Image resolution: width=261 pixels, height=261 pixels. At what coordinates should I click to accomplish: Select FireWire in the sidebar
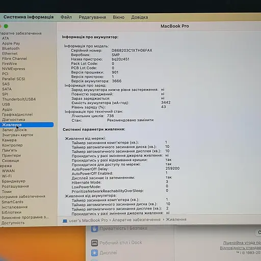coord(10,64)
